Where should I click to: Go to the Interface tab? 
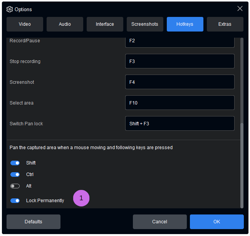[105, 24]
